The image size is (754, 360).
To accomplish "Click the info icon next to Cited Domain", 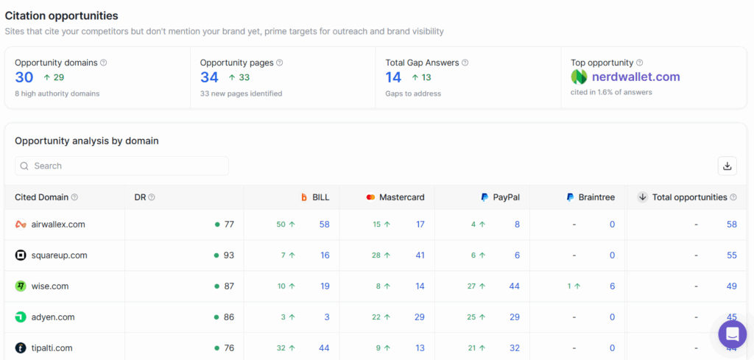I will (x=74, y=197).
